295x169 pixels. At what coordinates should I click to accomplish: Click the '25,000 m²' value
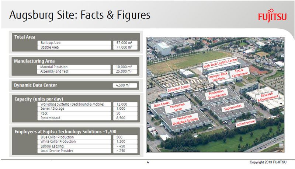[x=124, y=71]
